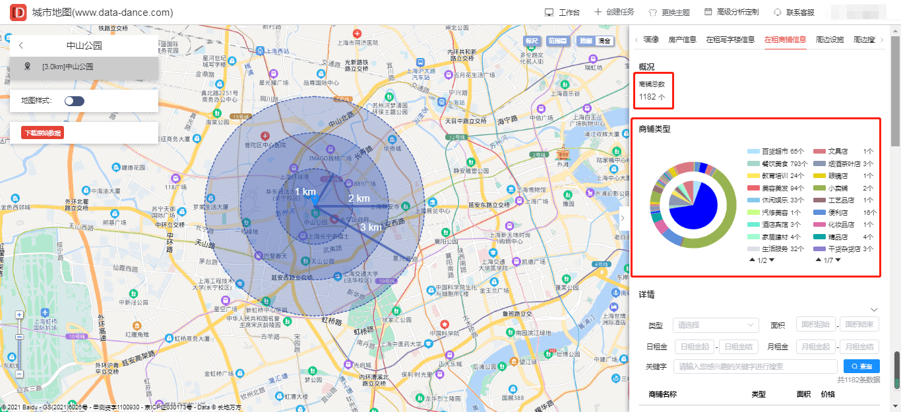Open the 类型 请选择 dropdown
Image resolution: width=901 pixels, height=412 pixels.
point(716,325)
